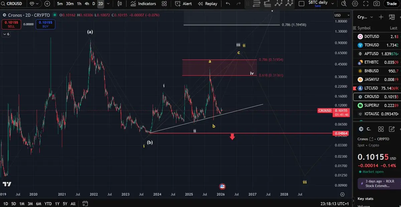
Task: Select ETHBTC in the watchlist
Action: tap(377, 62)
